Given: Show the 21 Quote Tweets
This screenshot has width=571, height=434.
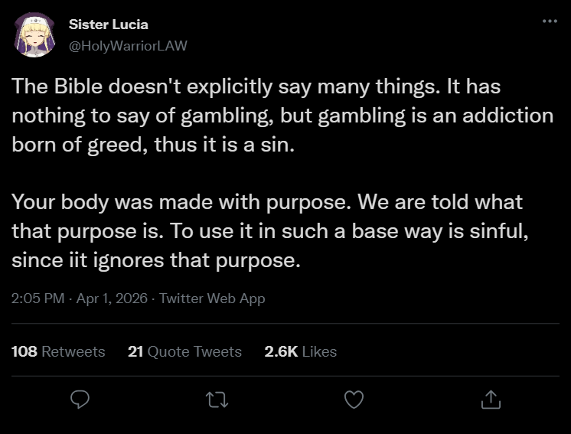Looking at the screenshot, I should click(x=185, y=351).
